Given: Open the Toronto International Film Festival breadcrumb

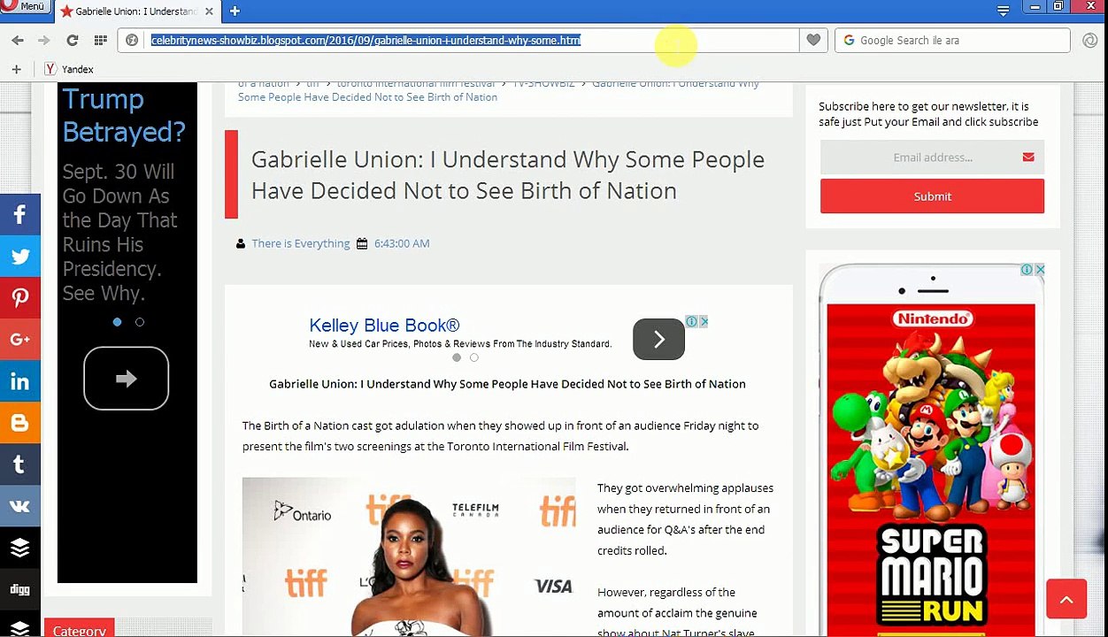Looking at the screenshot, I should 415,84.
